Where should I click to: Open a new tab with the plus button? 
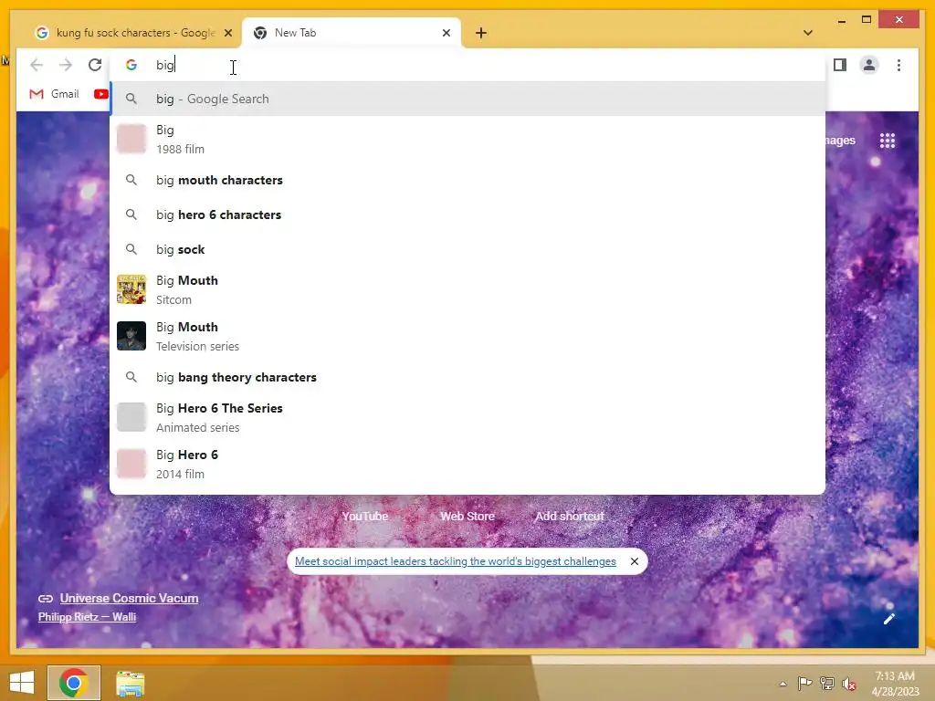click(481, 33)
